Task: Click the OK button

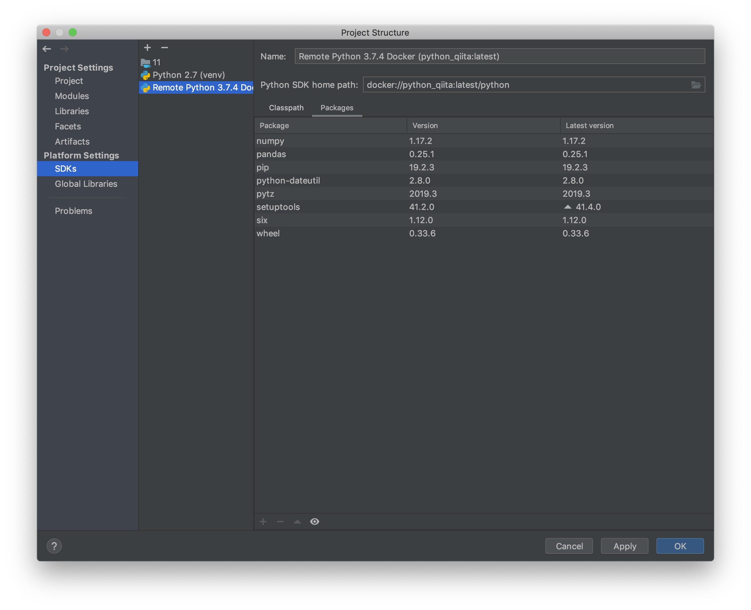Action: [x=680, y=546]
